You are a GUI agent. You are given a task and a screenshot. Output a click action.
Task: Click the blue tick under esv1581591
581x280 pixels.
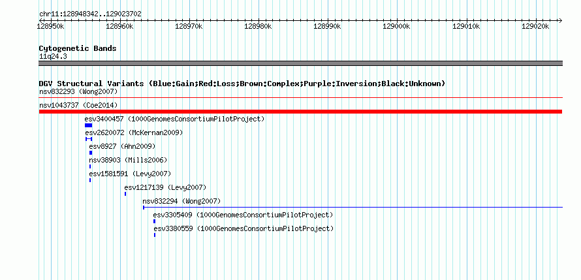pyautogui.click(x=90, y=180)
